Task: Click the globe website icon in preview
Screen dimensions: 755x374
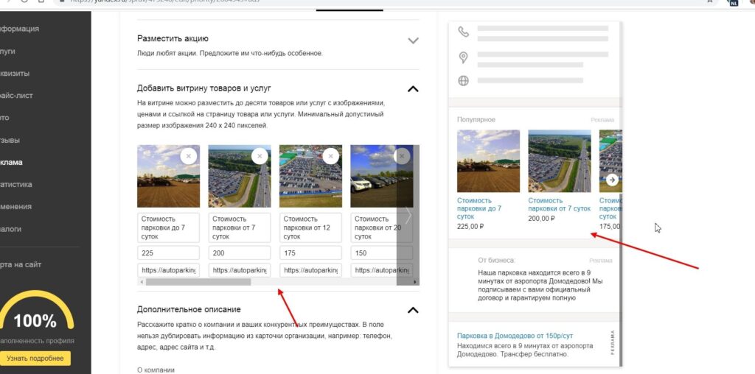Action: [x=463, y=81]
